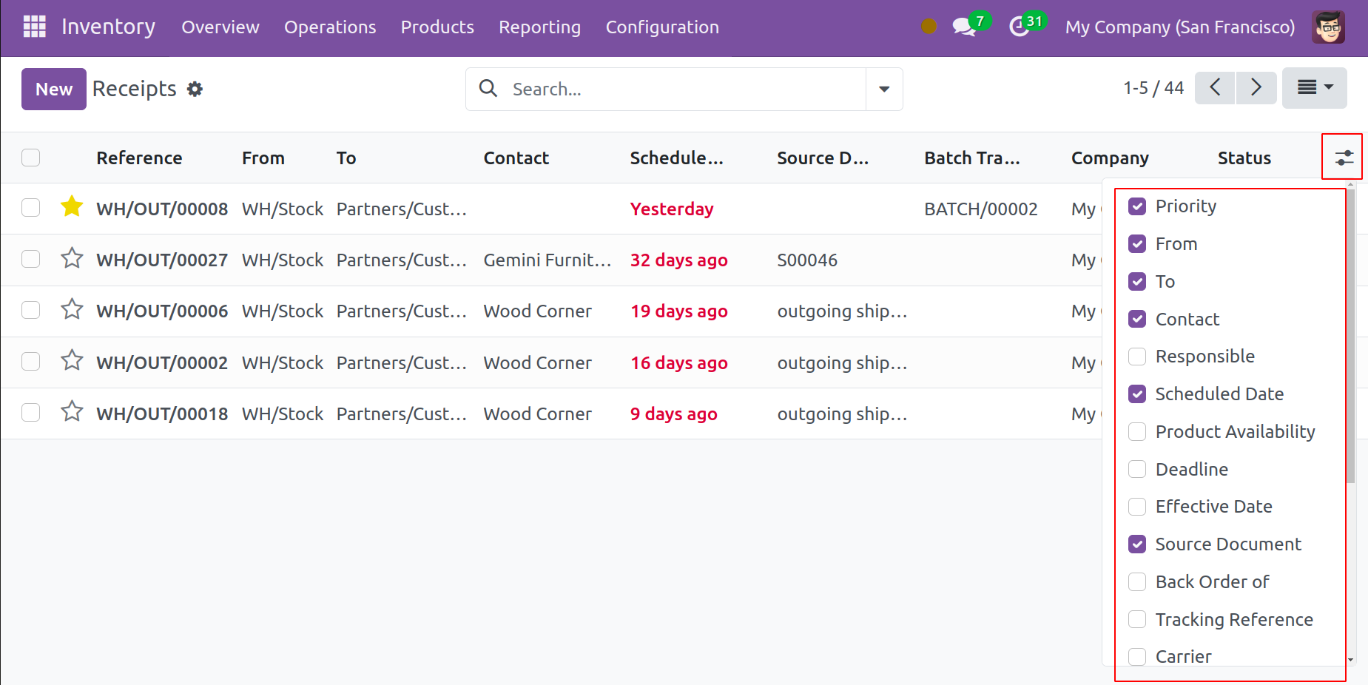Image resolution: width=1368 pixels, height=685 pixels.
Task: Enable the Responsible column checkbox
Action: click(1137, 357)
